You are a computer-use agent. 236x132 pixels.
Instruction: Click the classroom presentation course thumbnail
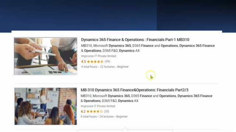tap(46, 106)
